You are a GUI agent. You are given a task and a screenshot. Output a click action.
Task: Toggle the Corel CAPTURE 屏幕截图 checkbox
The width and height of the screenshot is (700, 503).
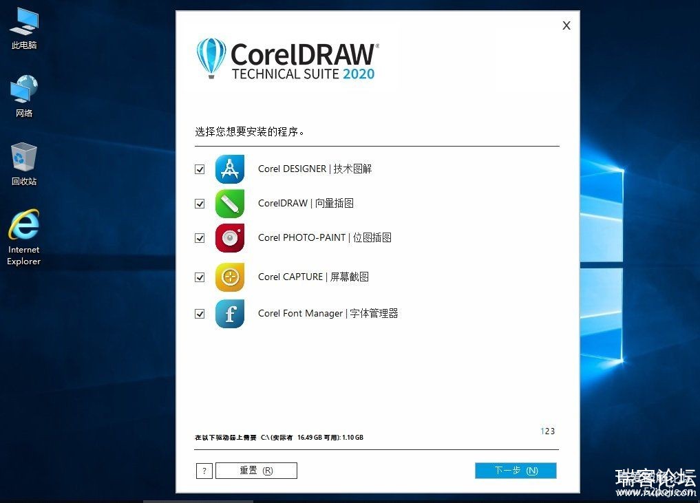click(x=200, y=277)
